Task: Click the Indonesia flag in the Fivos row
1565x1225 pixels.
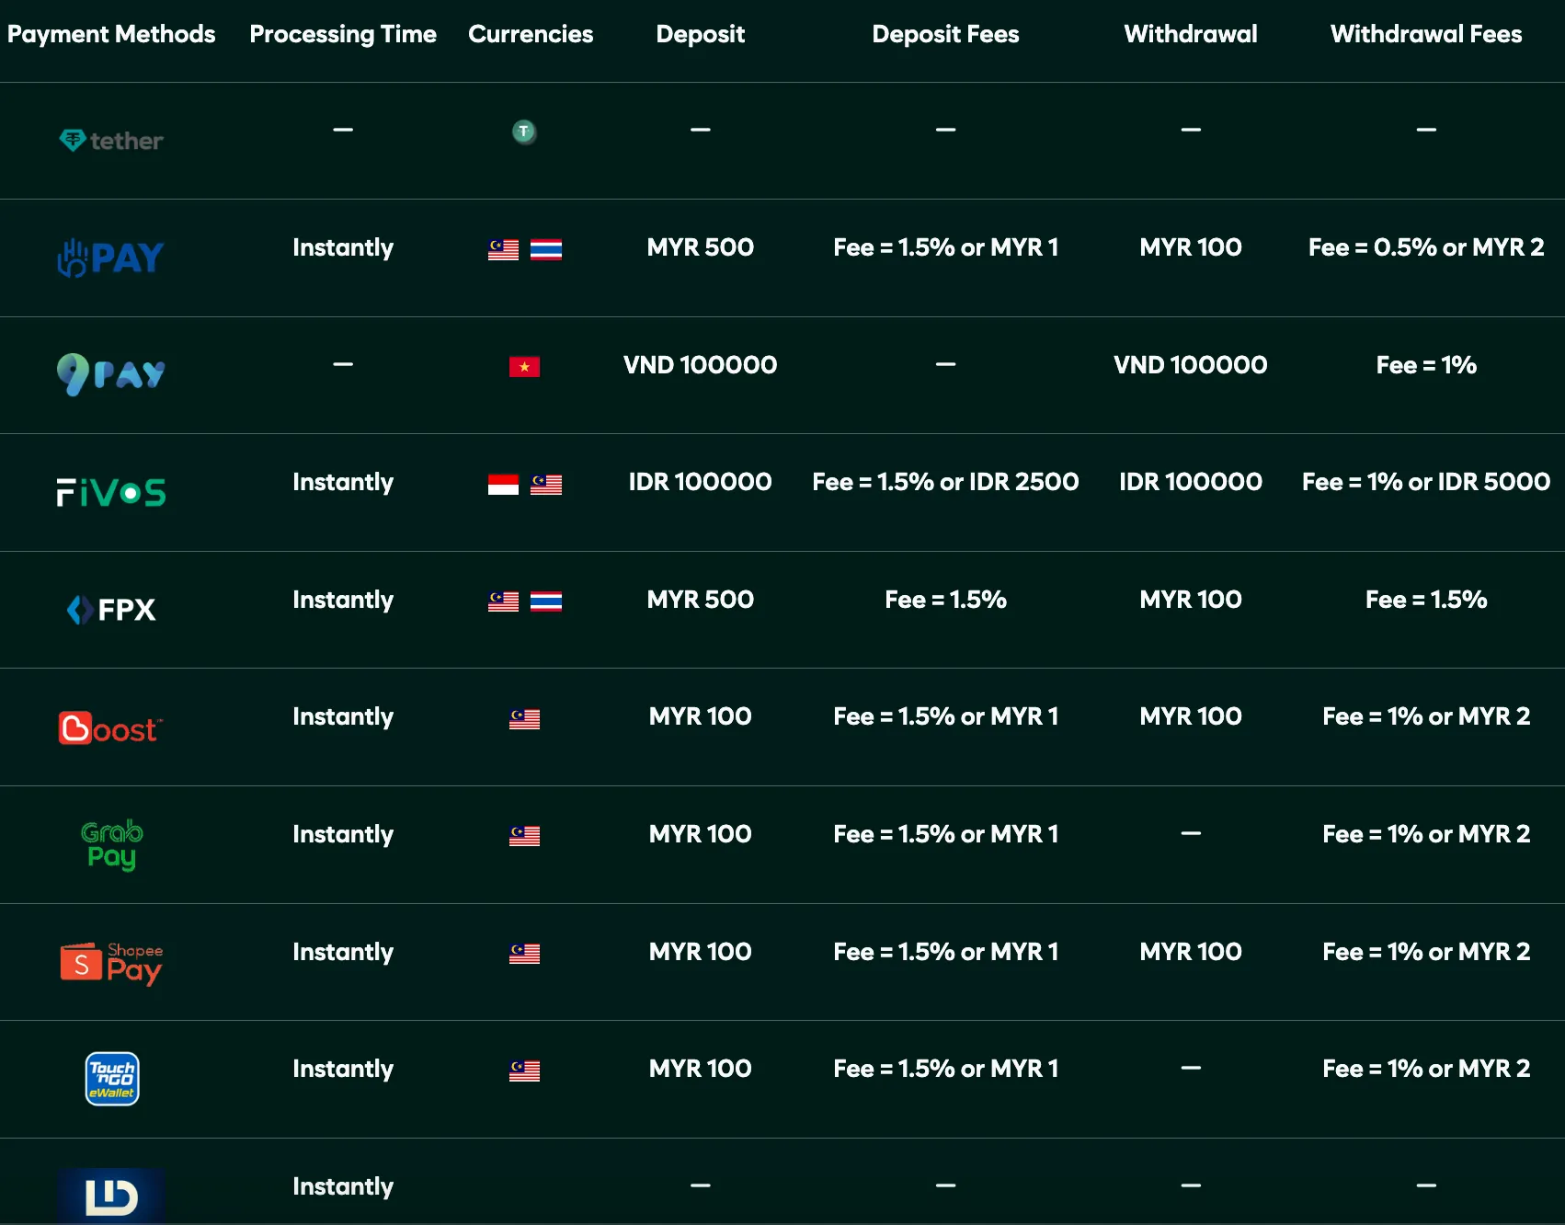Action: (503, 484)
